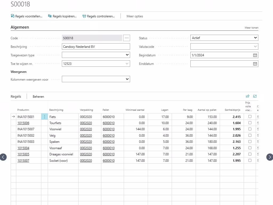The image size is (273, 205).
Task: Open the Beheren menu in Regels
Action: [38, 97]
